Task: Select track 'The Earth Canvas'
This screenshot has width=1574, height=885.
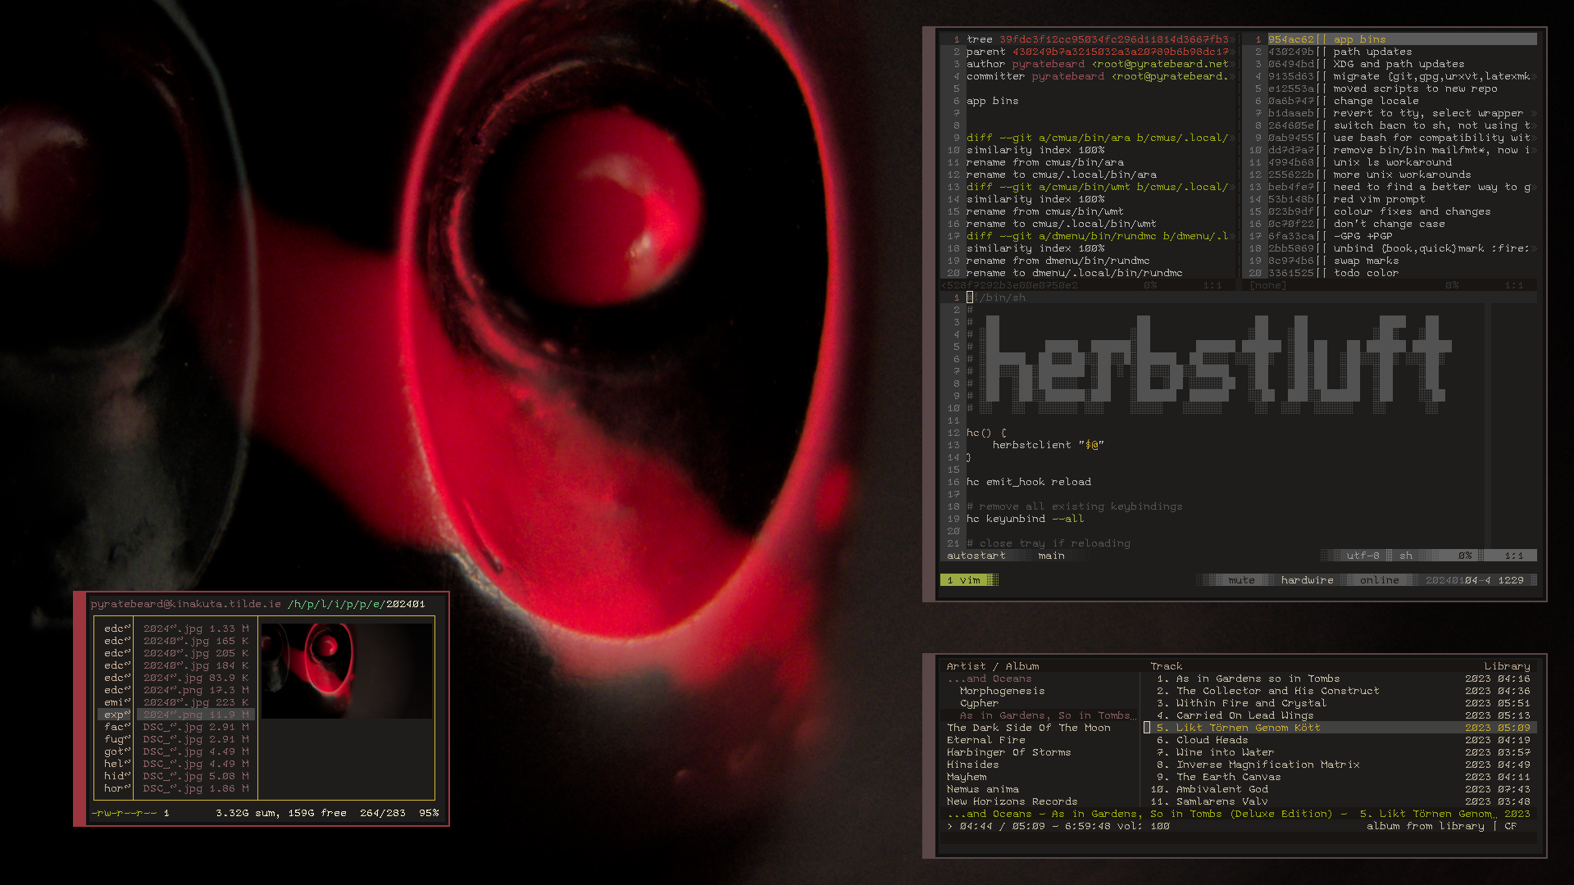Action: 1340,777
